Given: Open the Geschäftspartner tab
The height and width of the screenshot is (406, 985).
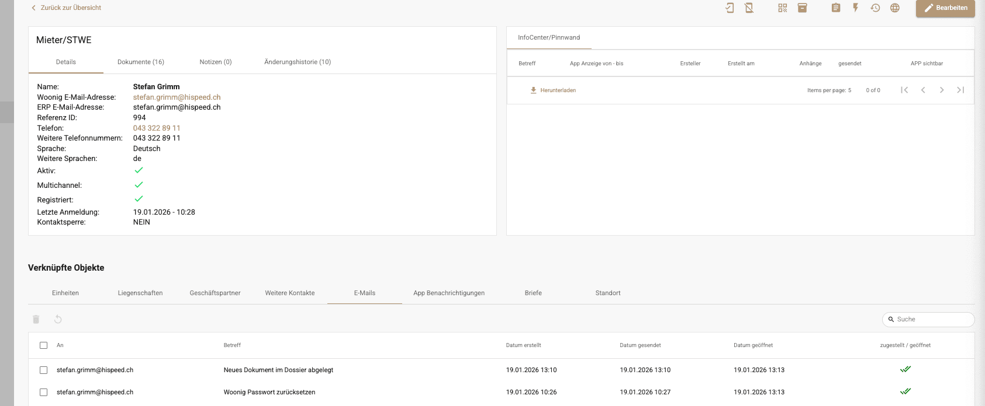Looking at the screenshot, I should [x=215, y=293].
